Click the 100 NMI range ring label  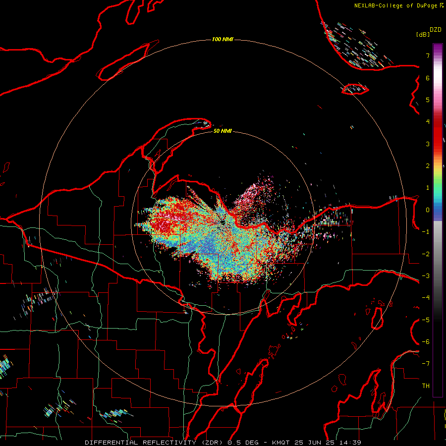point(223,39)
